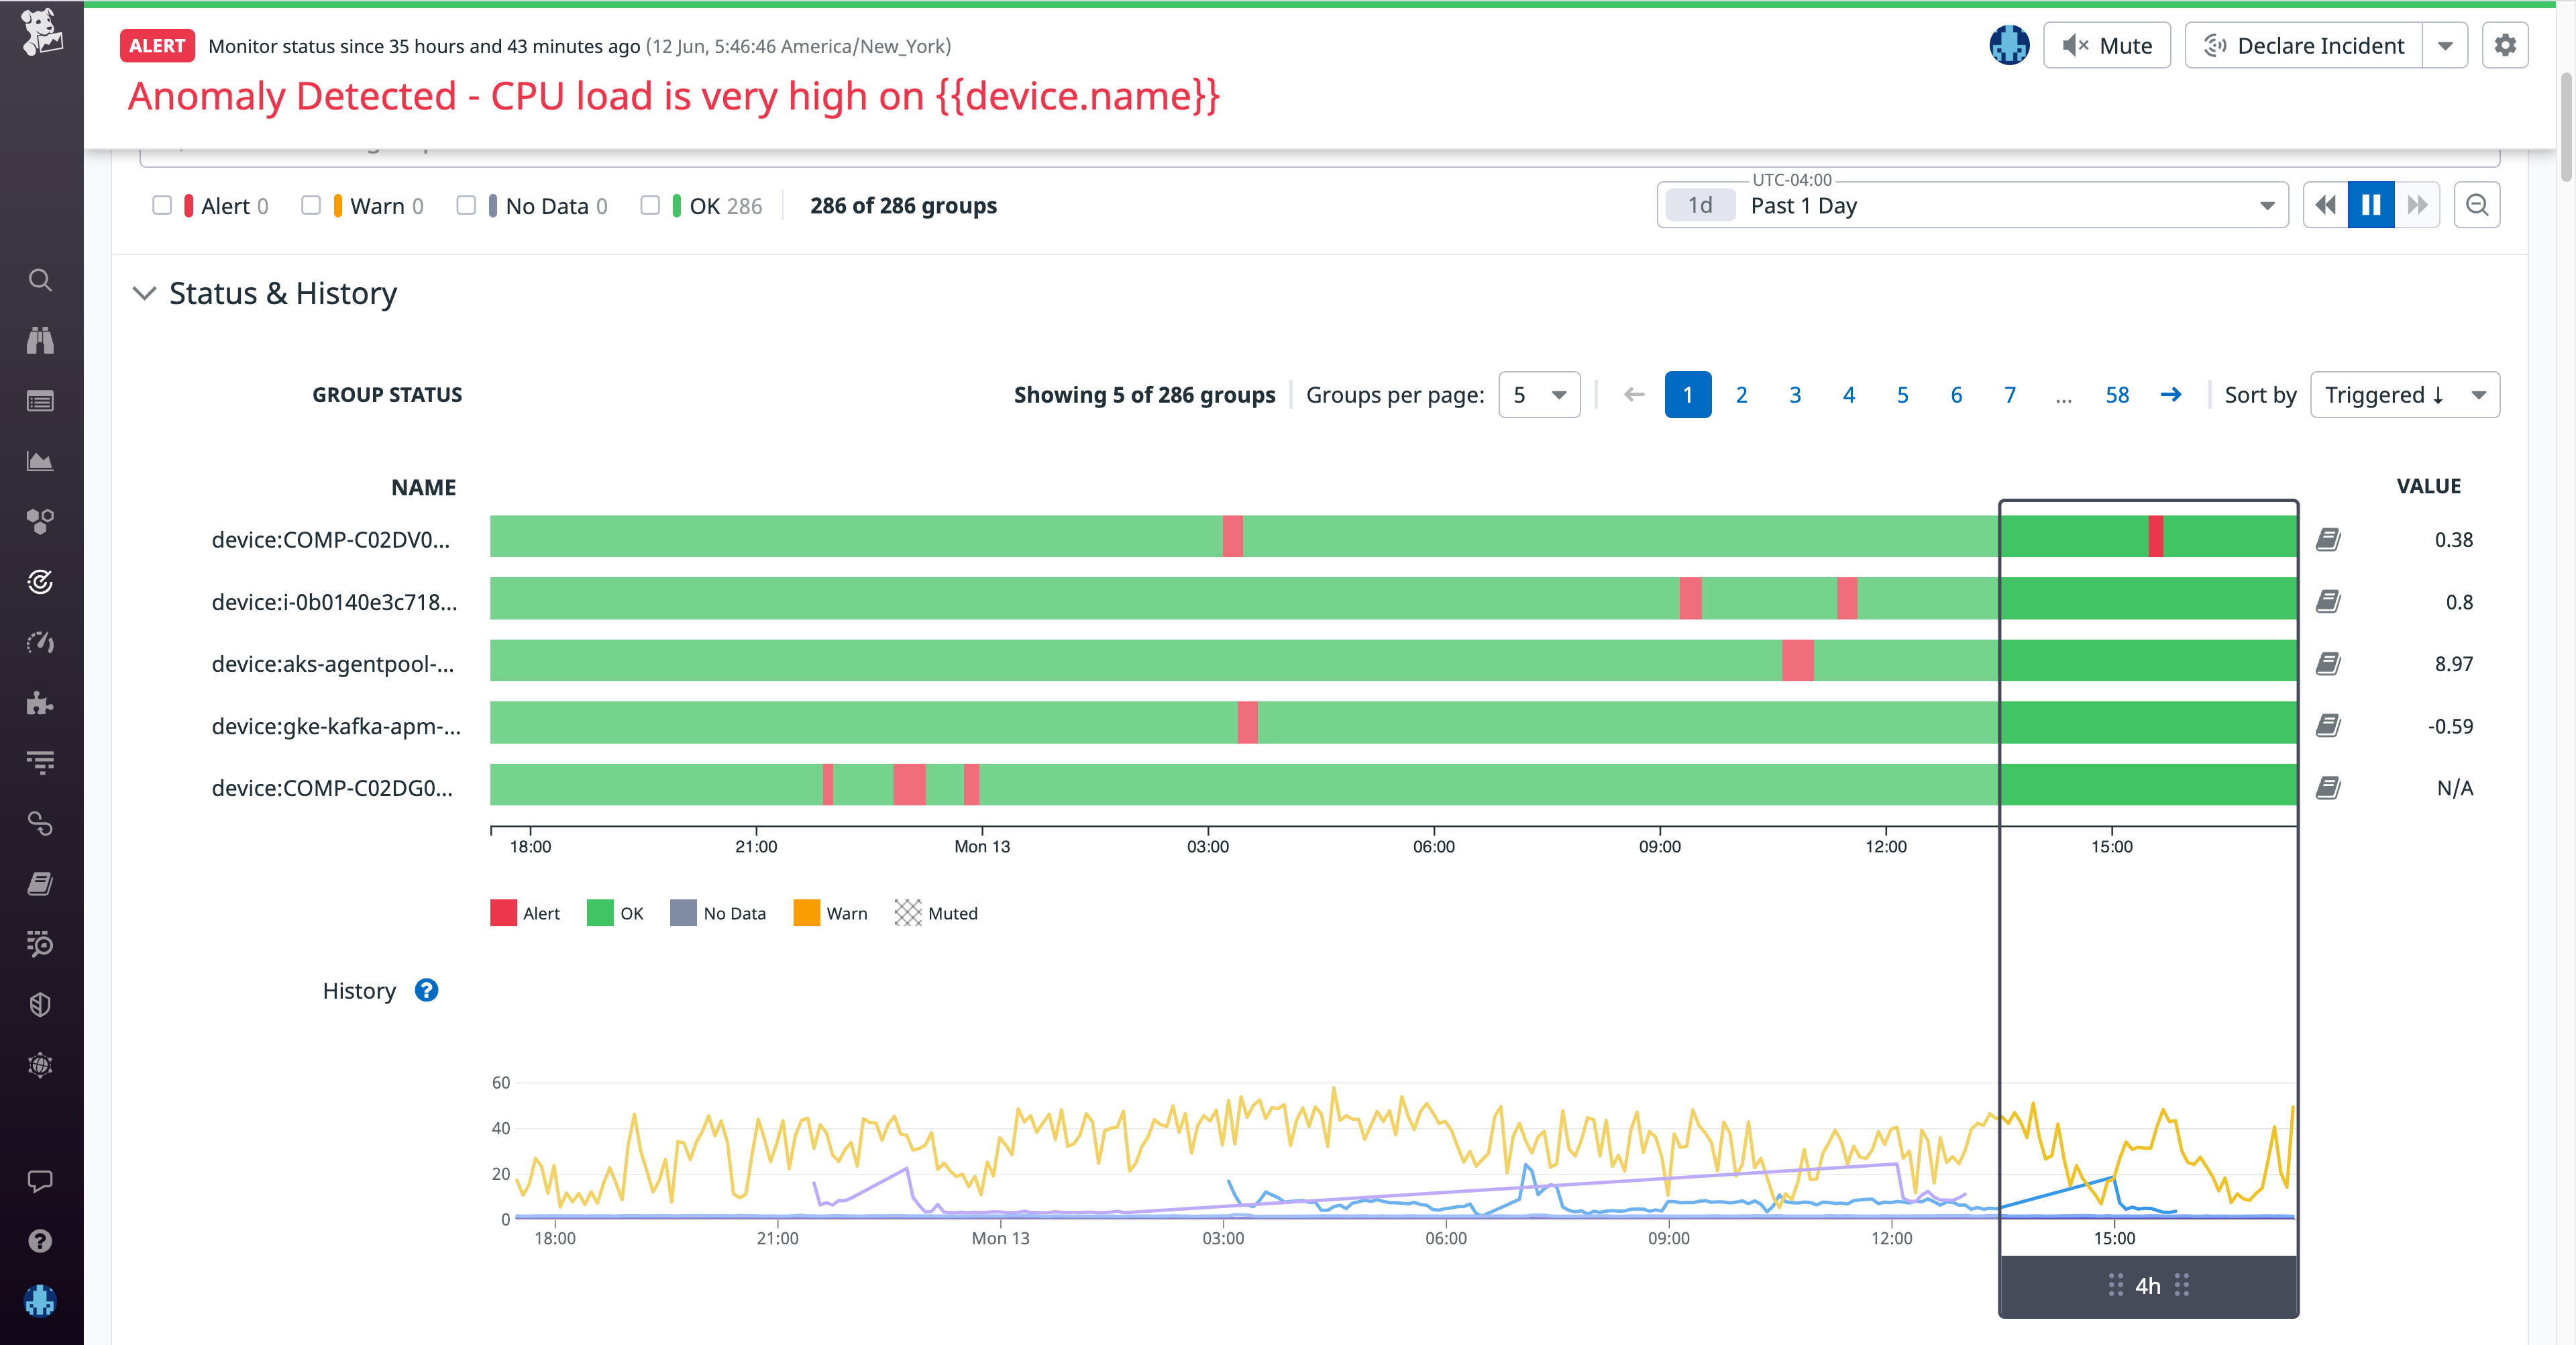Open the Groups per page dropdown
The width and height of the screenshot is (2576, 1345).
click(1539, 394)
